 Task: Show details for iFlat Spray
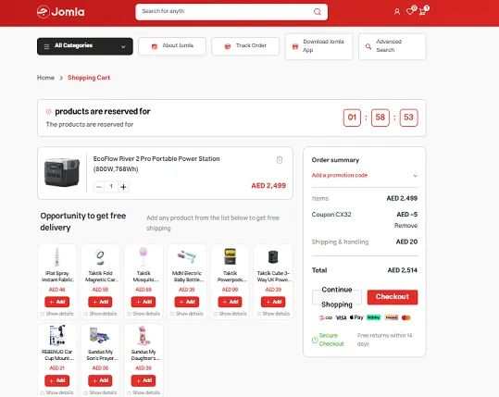click(x=57, y=314)
